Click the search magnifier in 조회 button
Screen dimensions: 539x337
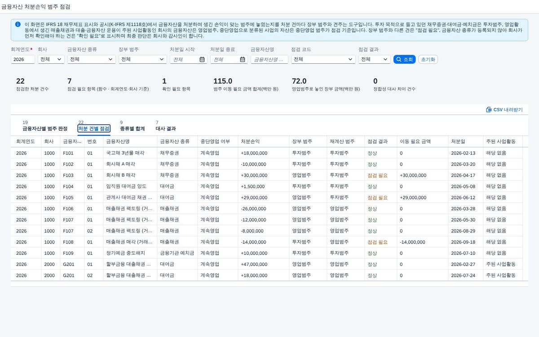398,59
